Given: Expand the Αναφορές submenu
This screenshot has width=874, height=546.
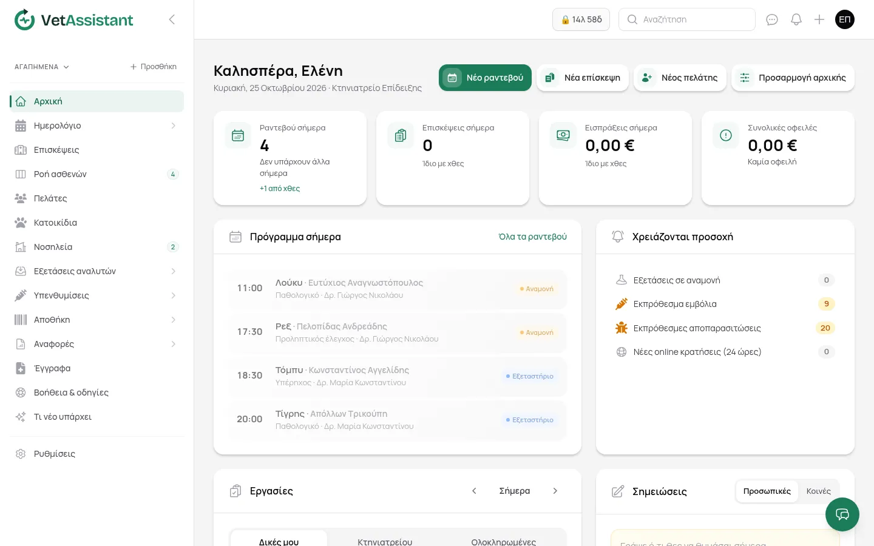Looking at the screenshot, I should coord(173,344).
